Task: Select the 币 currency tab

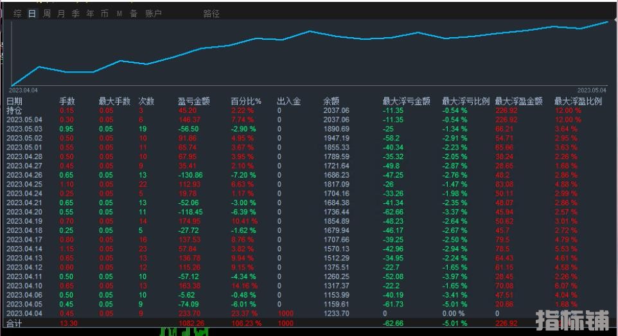Action: click(x=105, y=13)
